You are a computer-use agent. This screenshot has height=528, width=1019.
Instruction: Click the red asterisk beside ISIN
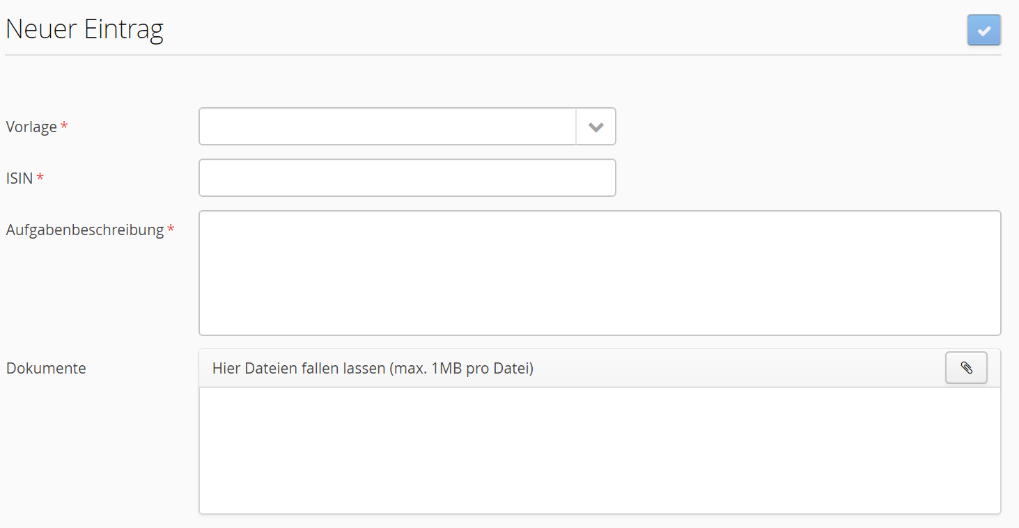point(40,178)
